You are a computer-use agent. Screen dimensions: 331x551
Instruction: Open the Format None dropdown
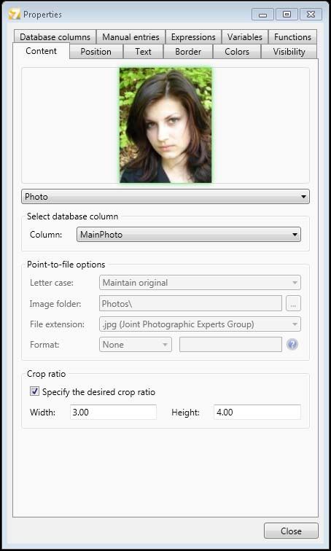click(136, 344)
